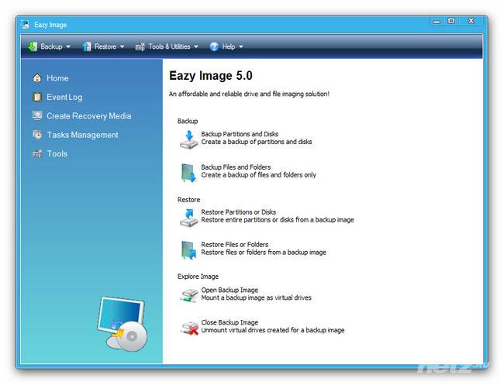Click the Backup Partitions and Disks icon
Image resolution: width=504 pixels, height=385 pixels.
click(188, 139)
